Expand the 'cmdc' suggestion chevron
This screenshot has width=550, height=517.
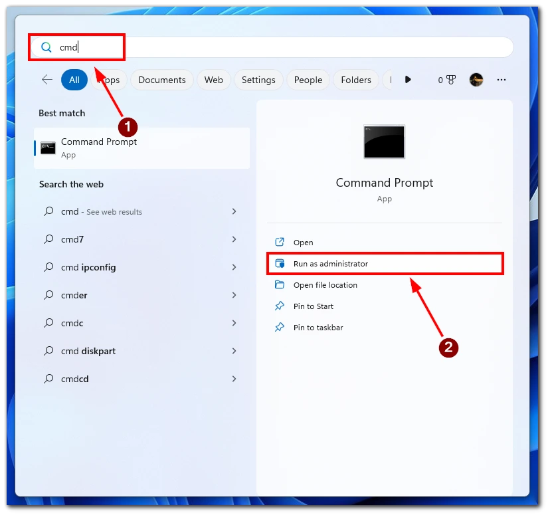(x=234, y=323)
